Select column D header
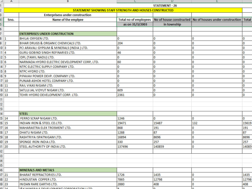252x189 pixels. tap(172, 1)
